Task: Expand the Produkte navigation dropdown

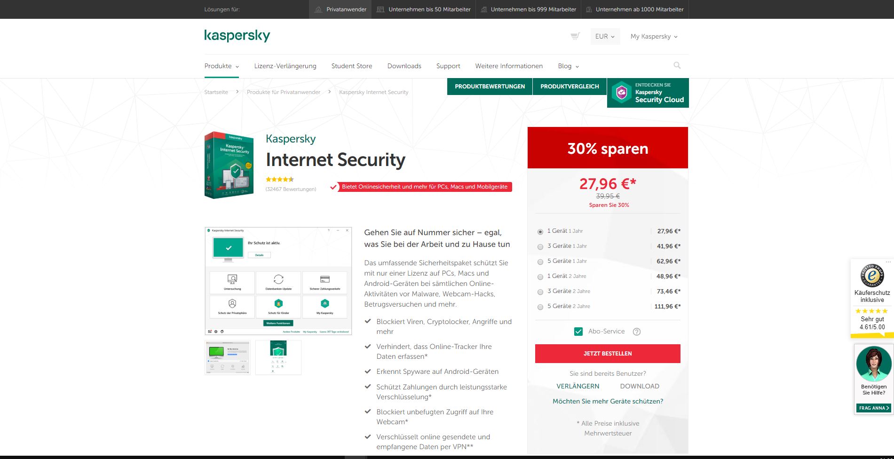Action: tap(222, 66)
